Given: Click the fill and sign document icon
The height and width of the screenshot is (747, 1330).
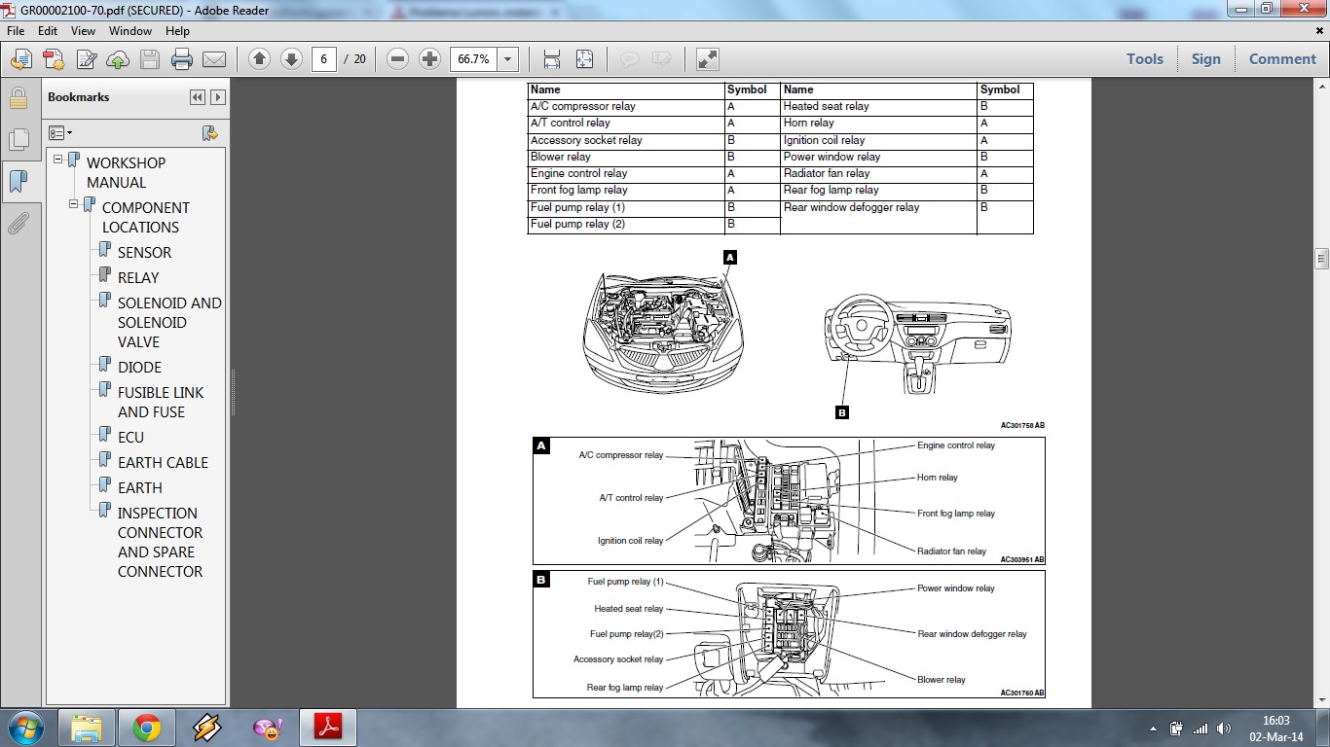Looking at the screenshot, I should click(86, 59).
